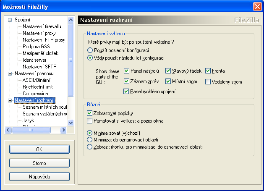Click the tree's scroll down arrow
This screenshot has height=191, width=264.
(71, 123)
